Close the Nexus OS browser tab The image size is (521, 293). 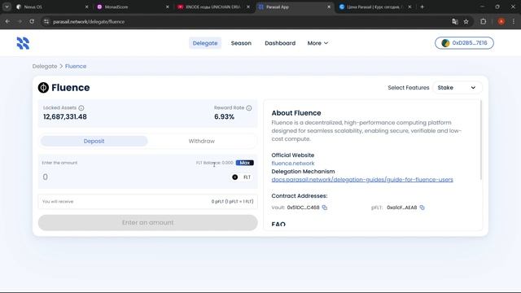pos(87,7)
